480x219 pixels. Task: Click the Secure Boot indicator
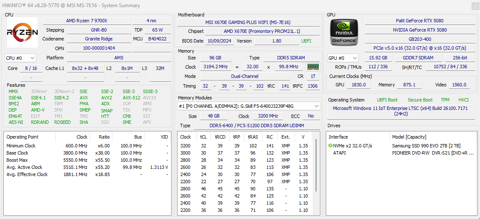click(x=420, y=100)
